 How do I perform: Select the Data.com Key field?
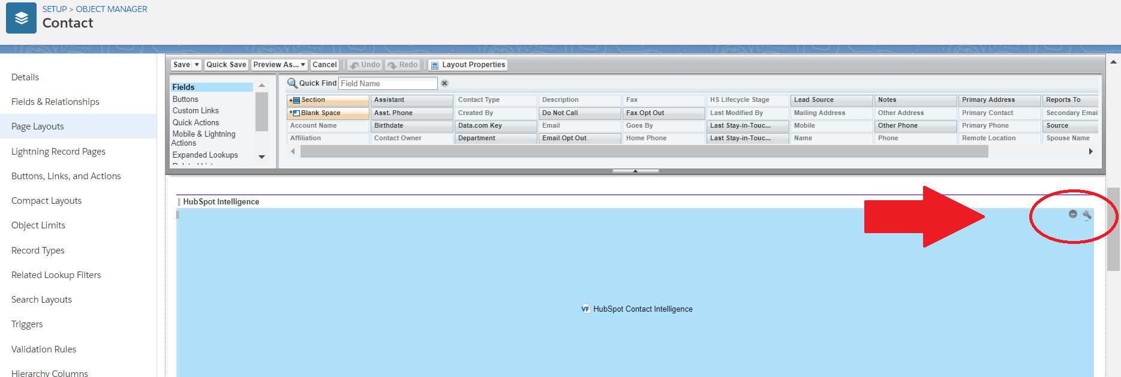point(496,125)
